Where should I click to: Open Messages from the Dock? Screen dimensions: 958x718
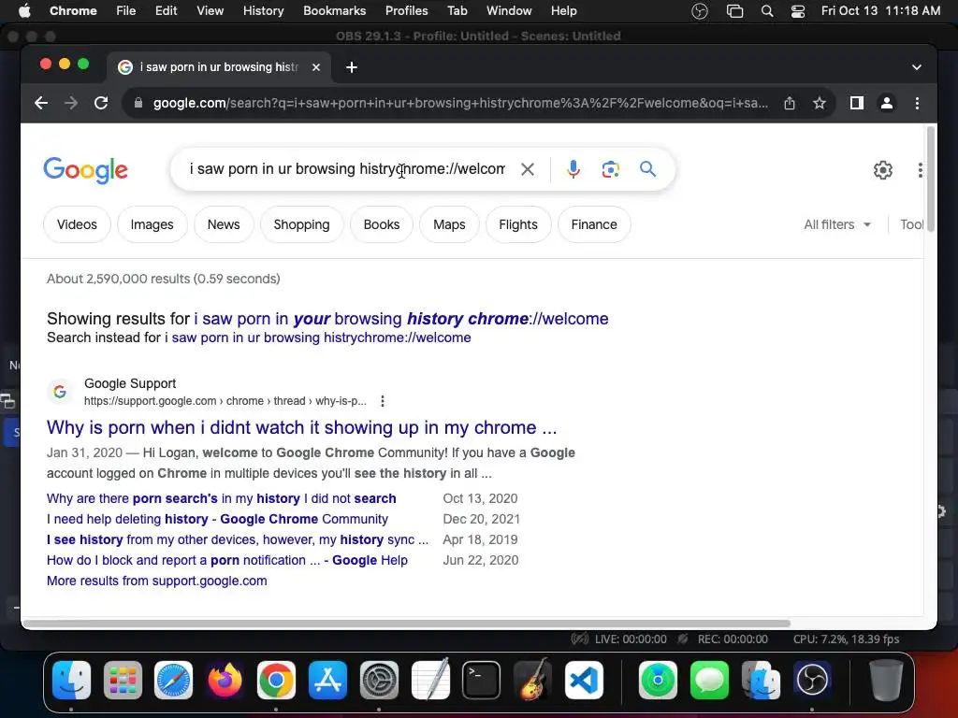[709, 680]
